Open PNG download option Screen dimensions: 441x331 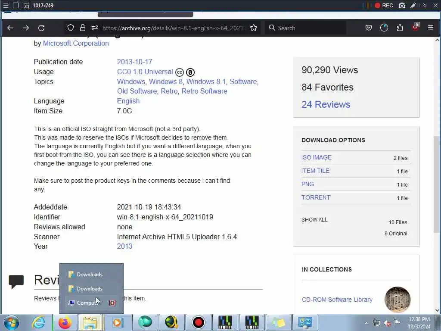307,184
